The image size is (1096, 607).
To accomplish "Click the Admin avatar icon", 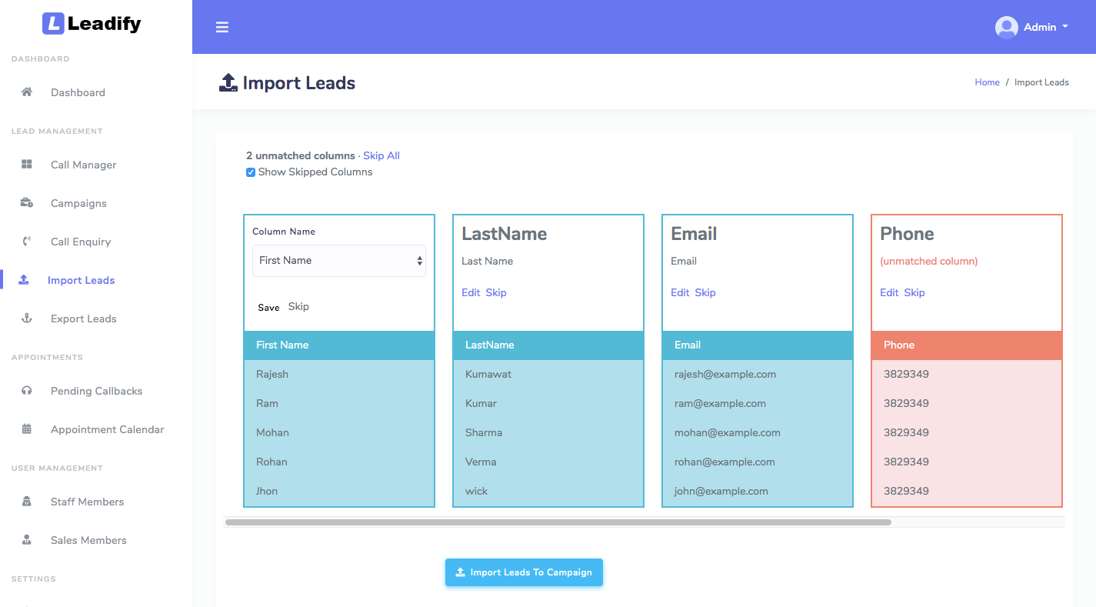I will 1007,27.
